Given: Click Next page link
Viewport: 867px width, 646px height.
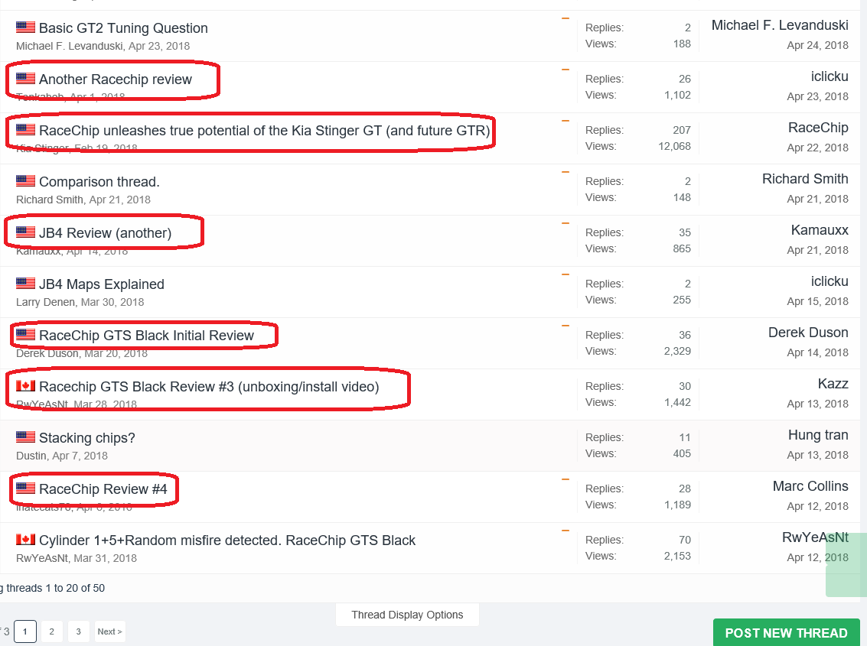Looking at the screenshot, I should tap(110, 631).
